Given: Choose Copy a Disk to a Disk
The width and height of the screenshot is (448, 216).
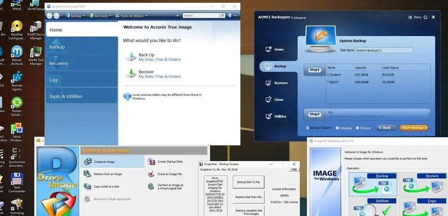Looking at the screenshot, I should point(101,186).
